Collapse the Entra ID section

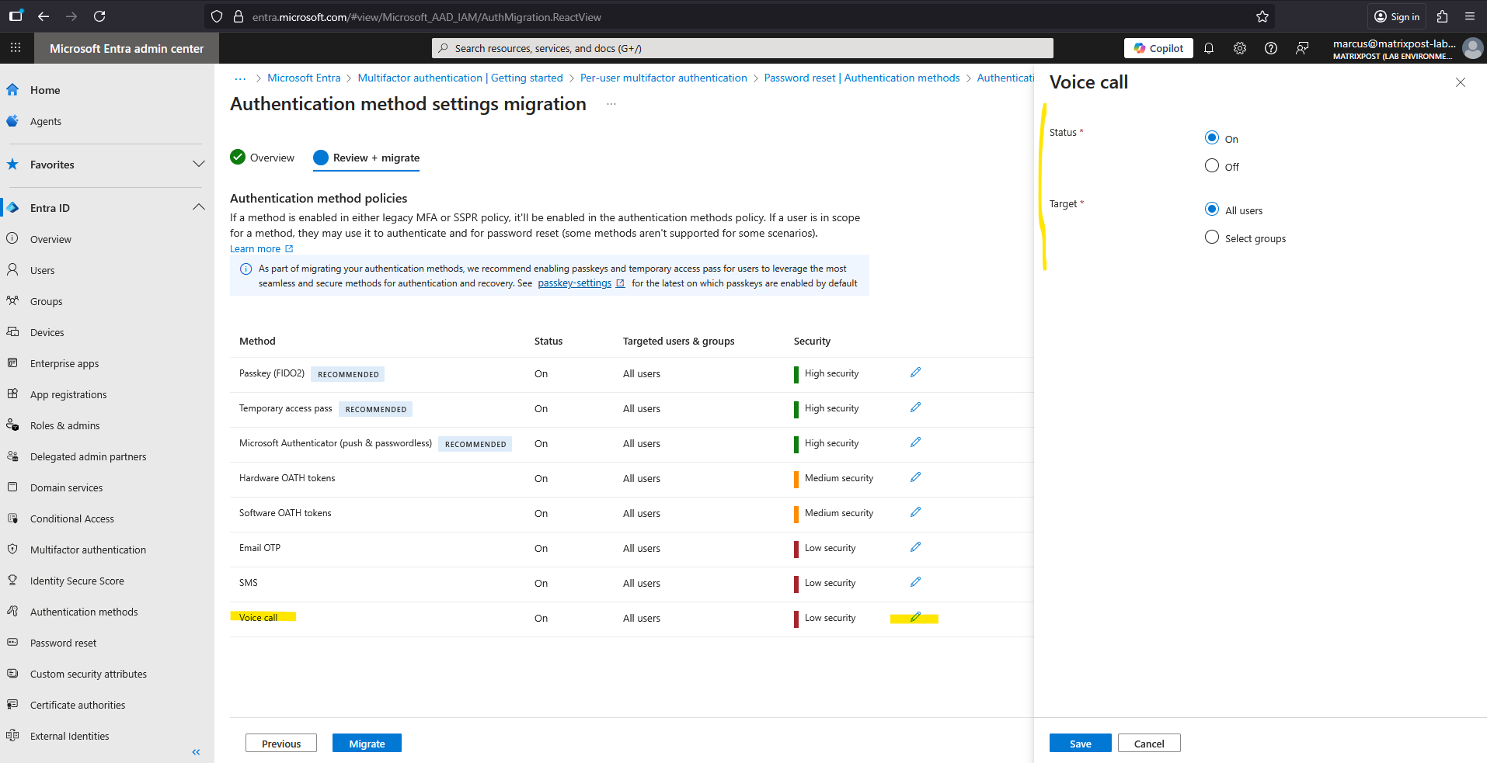(x=199, y=207)
